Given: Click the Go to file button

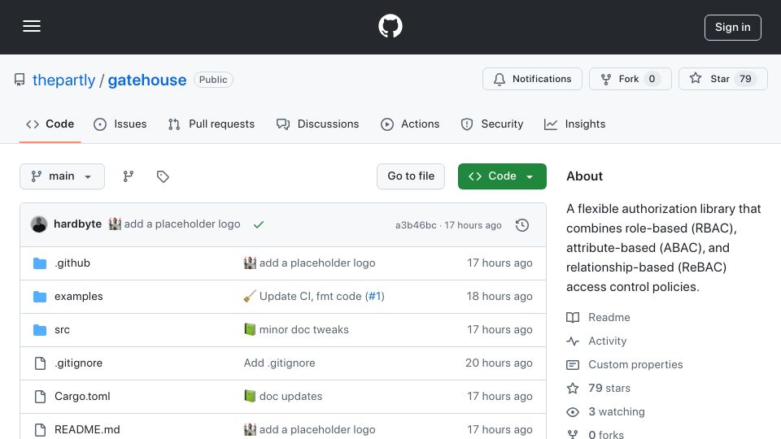Looking at the screenshot, I should [410, 176].
